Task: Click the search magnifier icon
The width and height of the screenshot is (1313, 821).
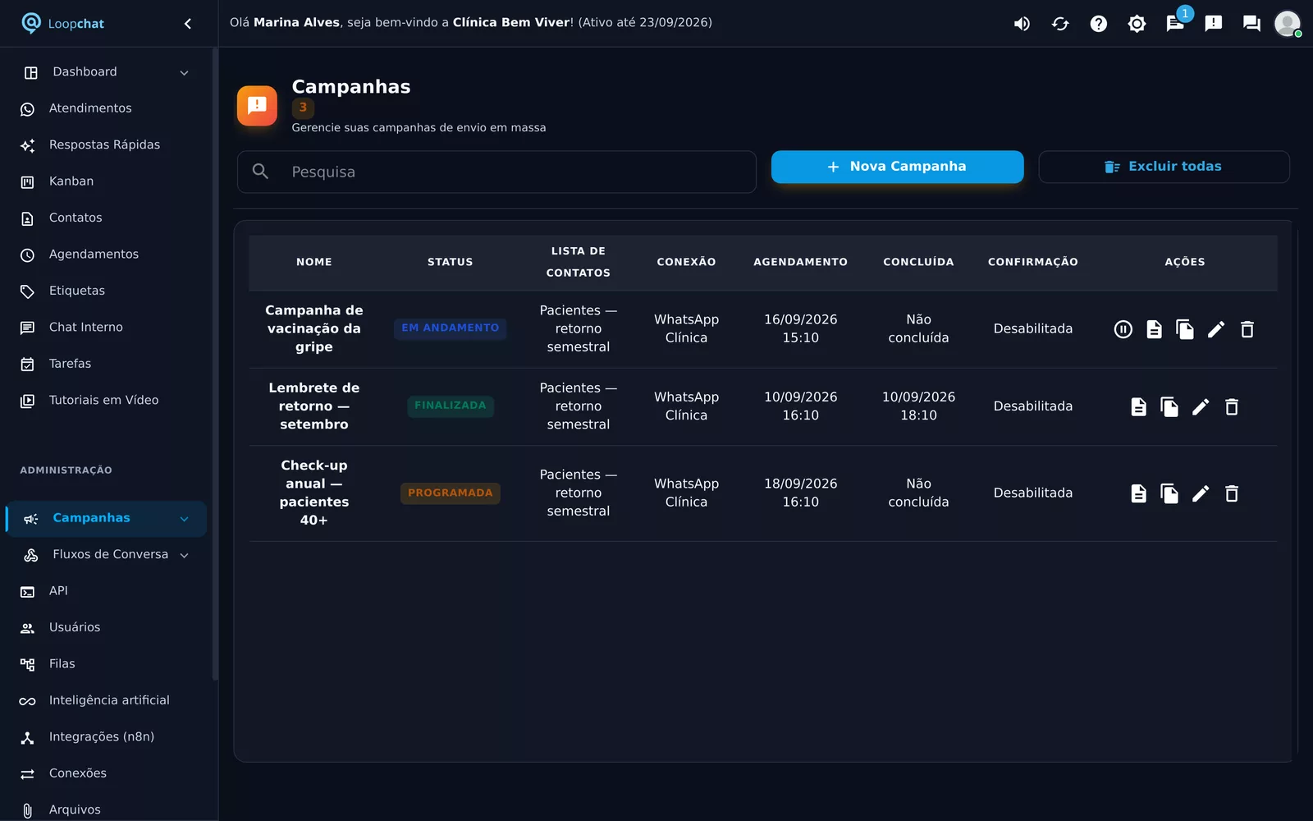Action: (x=260, y=172)
